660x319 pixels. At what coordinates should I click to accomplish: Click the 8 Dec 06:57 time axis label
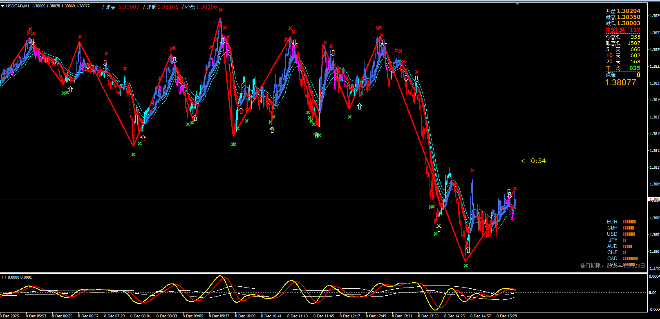point(88,316)
